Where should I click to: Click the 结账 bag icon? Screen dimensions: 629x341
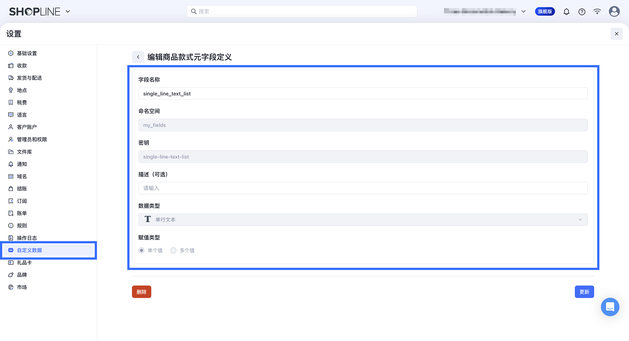click(11, 189)
